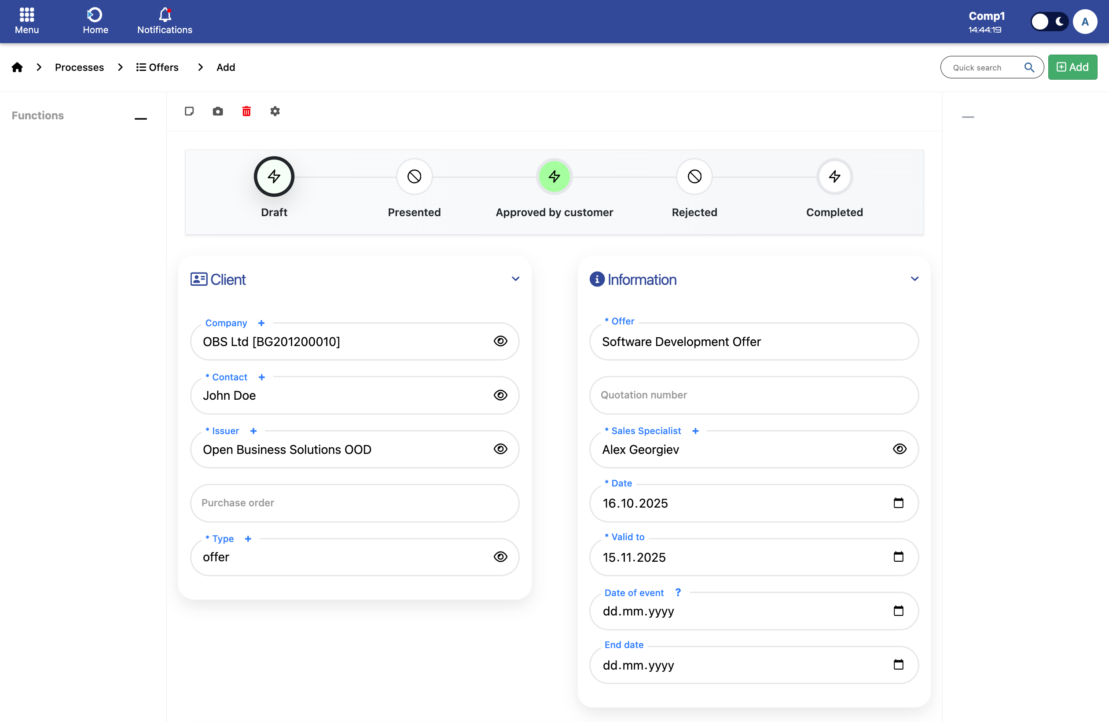Click the note icon in toolbar
Image resolution: width=1109 pixels, height=722 pixels.
(x=189, y=111)
